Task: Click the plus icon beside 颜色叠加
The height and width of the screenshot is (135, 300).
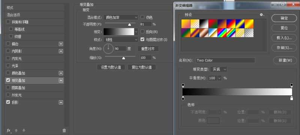Action: pos(61,73)
